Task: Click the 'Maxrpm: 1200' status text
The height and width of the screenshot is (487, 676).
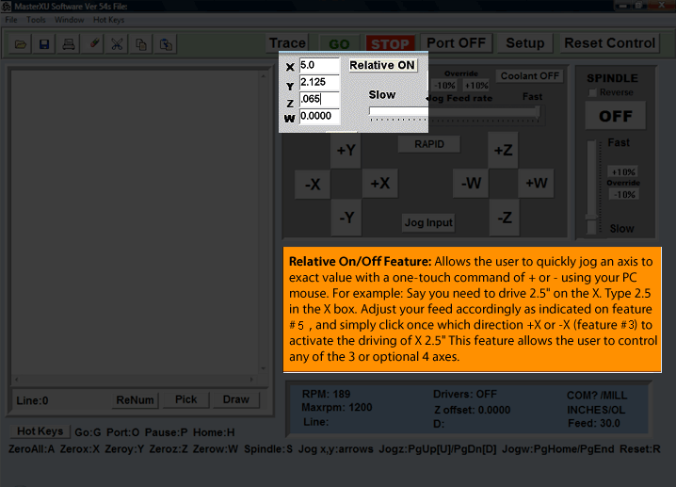Action: (x=337, y=407)
